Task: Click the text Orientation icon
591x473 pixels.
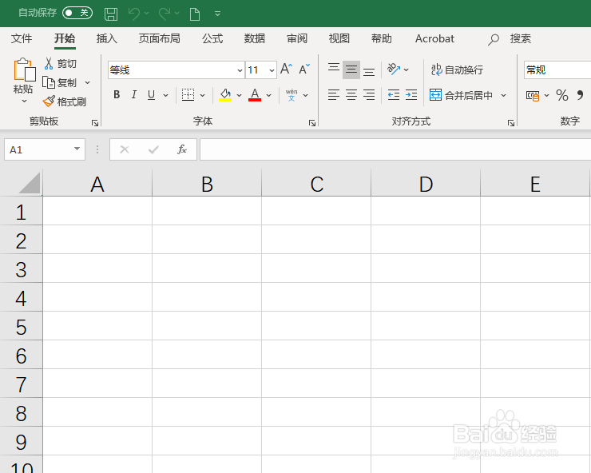Action: (x=394, y=70)
